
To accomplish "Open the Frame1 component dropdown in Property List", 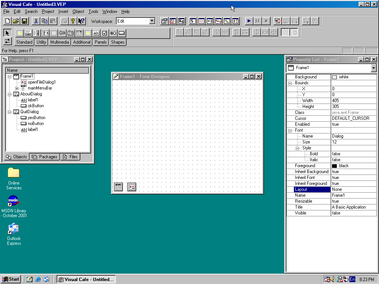I will point(373,68).
